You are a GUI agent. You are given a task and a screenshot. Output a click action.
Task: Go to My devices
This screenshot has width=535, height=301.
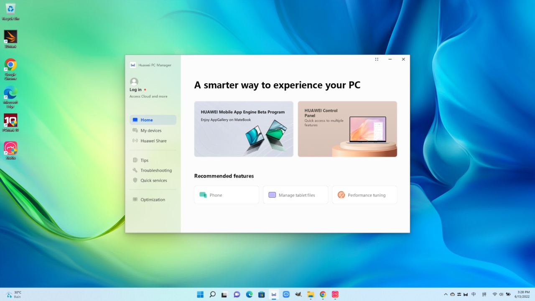click(x=153, y=130)
